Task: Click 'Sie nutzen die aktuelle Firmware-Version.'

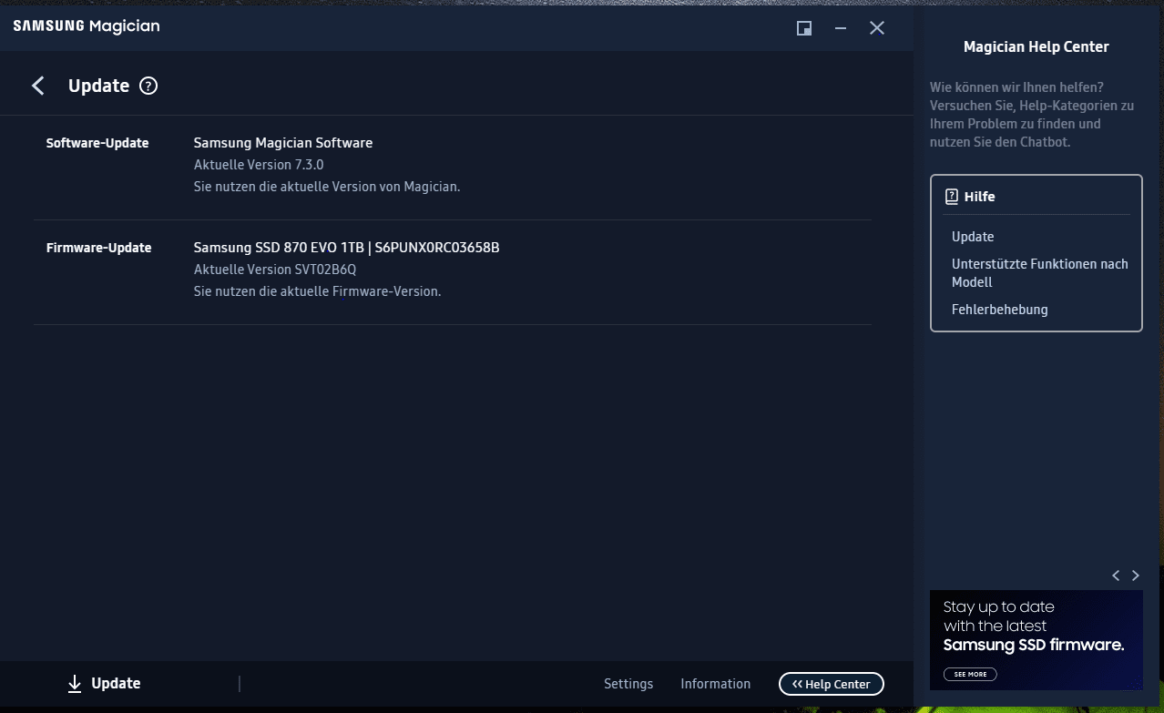Action: pyautogui.click(x=317, y=291)
